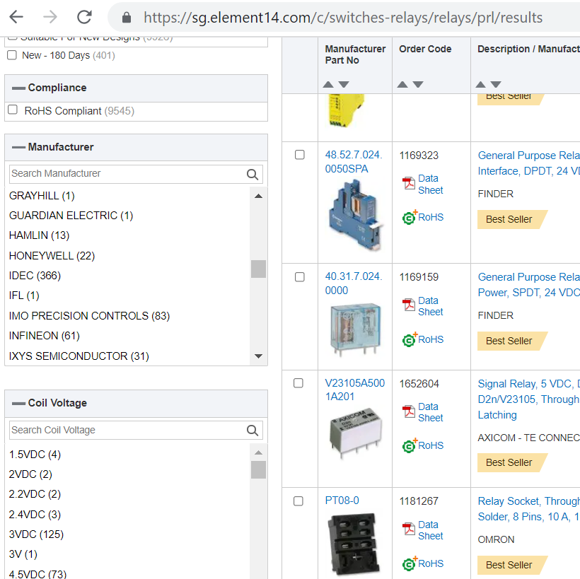Select IDEC manufacturer filter

tap(35, 276)
